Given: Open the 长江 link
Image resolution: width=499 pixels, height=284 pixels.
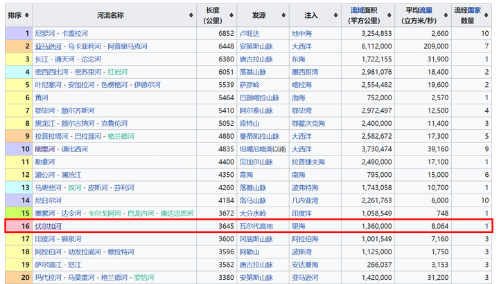Looking at the screenshot, I should pyautogui.click(x=42, y=59).
